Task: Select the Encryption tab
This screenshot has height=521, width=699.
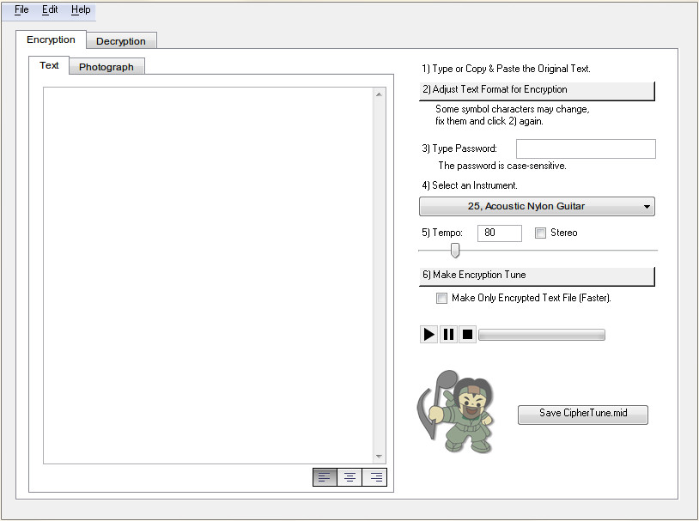Action: tap(51, 39)
